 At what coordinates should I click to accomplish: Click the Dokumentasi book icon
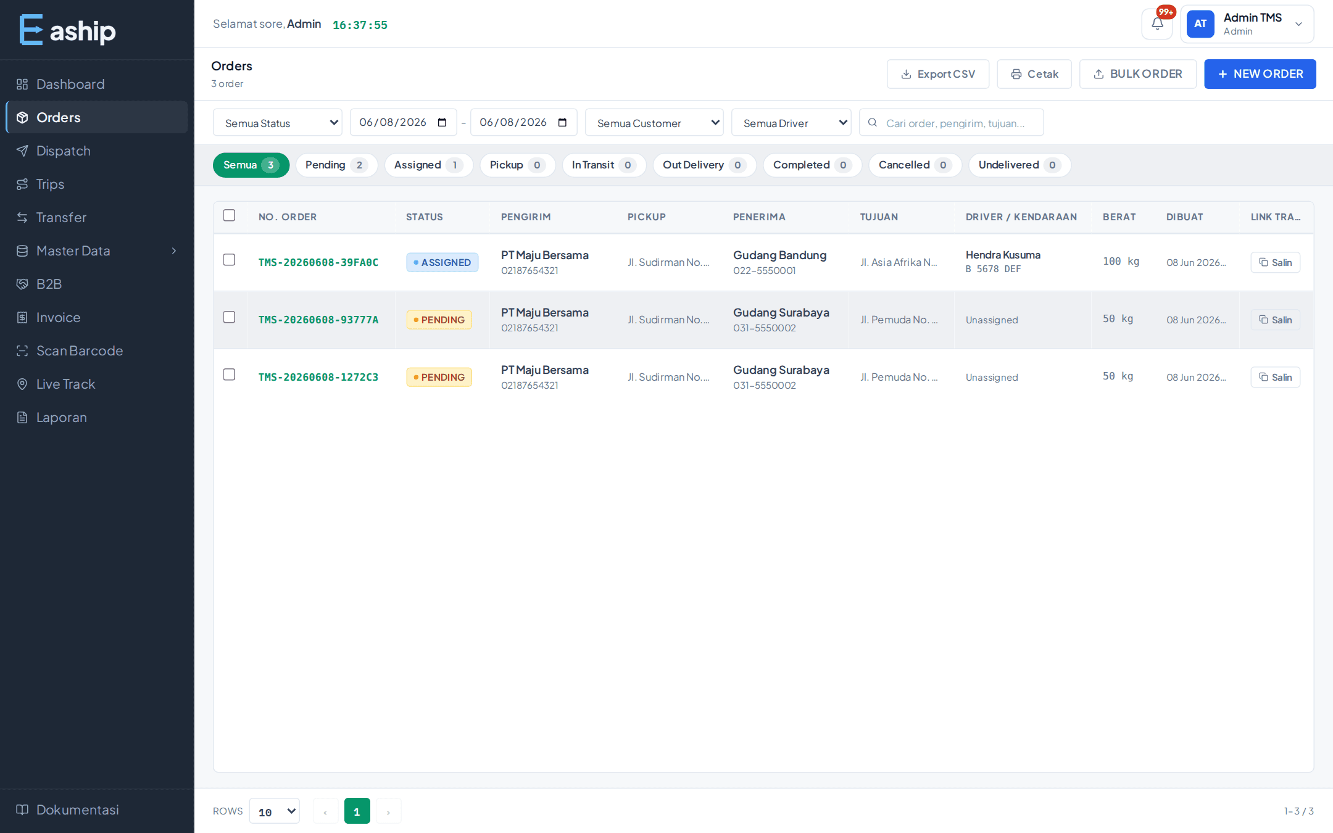click(22, 810)
